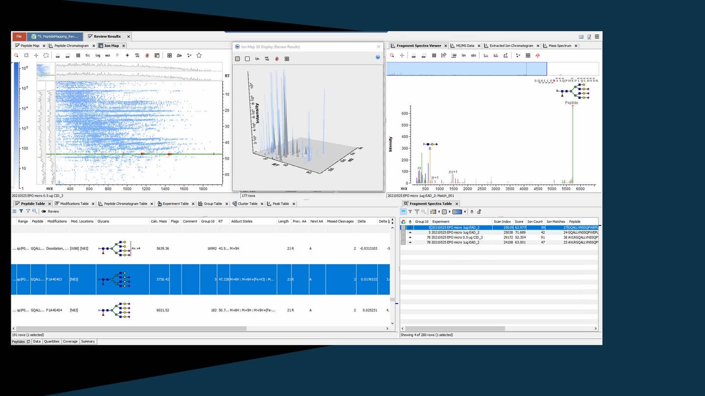Select the zoom tool in the Ion Map toolbar
This screenshot has width=705, height=396.
click(x=17, y=55)
